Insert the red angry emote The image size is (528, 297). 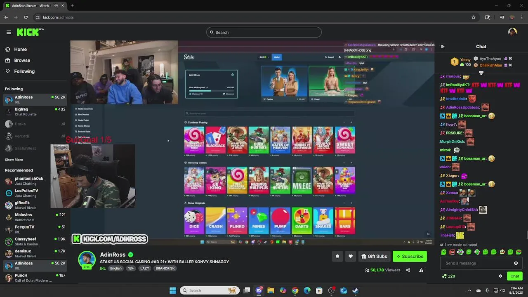click(x=452, y=252)
